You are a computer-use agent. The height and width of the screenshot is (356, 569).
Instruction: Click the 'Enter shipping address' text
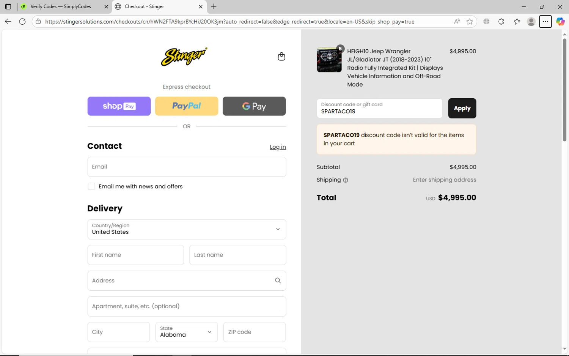pos(445,180)
